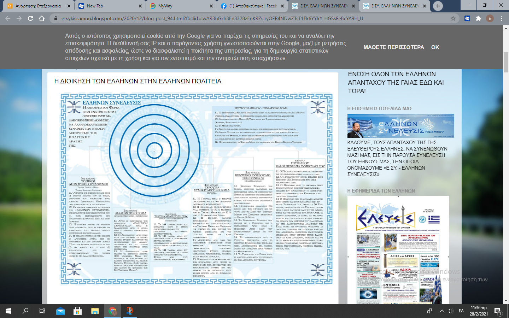Screen dimensions: 509x318
Task: Click the Η ΕΠΙΣΗΜΗ ΙΣΤΟΣΕΛΙΔΑ ΜΑΣ heading
Action: coord(380,108)
